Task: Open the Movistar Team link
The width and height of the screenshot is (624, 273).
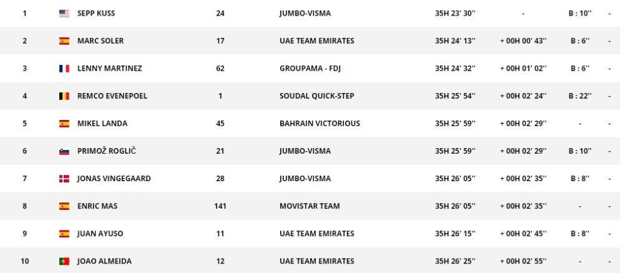Action: [310, 206]
